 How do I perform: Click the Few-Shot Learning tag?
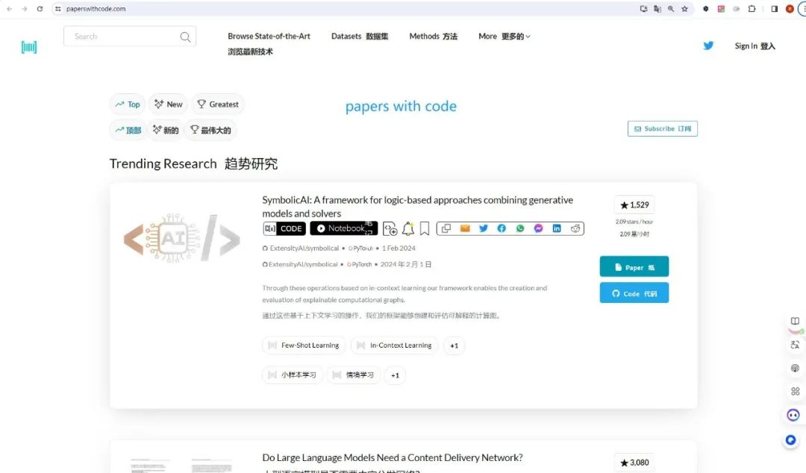coord(304,345)
